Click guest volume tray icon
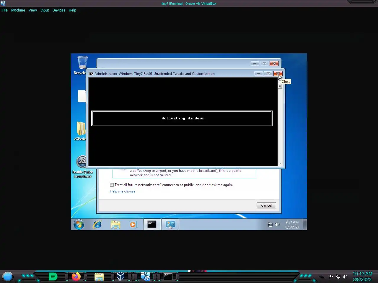This screenshot has width=378, height=283. pos(277,225)
